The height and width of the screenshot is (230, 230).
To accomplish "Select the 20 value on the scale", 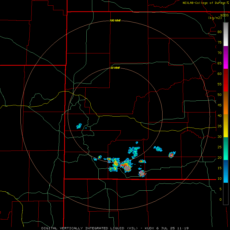I will [x=220, y=157].
